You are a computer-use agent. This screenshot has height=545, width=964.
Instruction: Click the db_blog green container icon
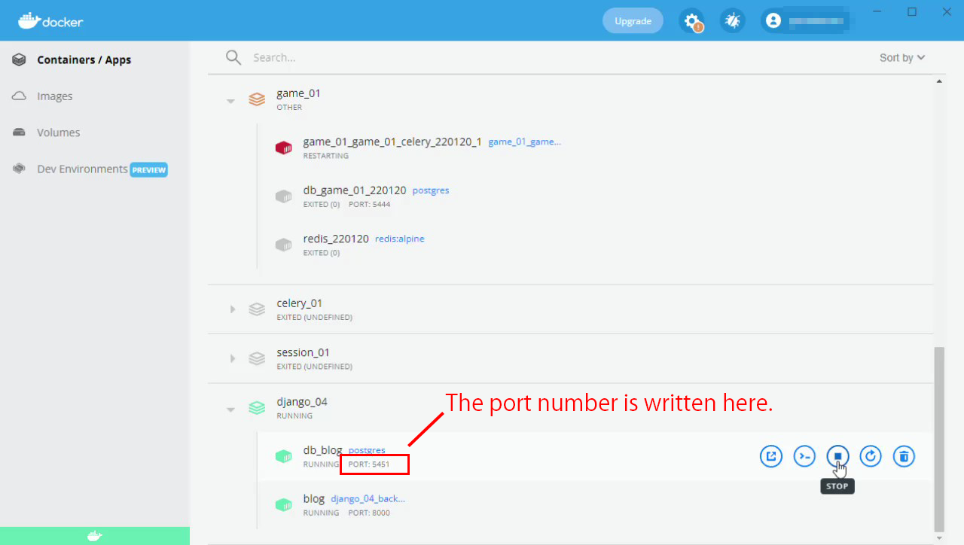click(x=283, y=456)
